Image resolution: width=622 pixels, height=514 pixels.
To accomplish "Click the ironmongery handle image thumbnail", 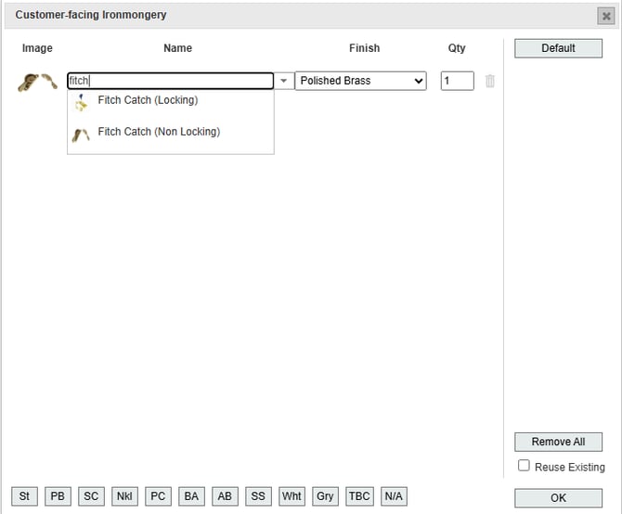I will click(37, 82).
